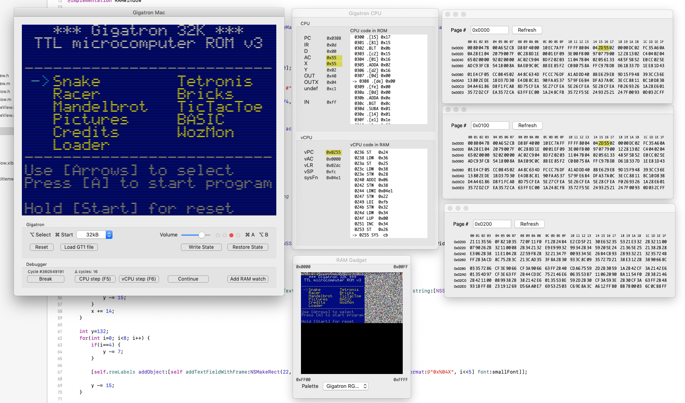Click the Cycle #360549191 counter
Image resolution: width=685 pixels, height=403 pixels.
[x=46, y=272]
